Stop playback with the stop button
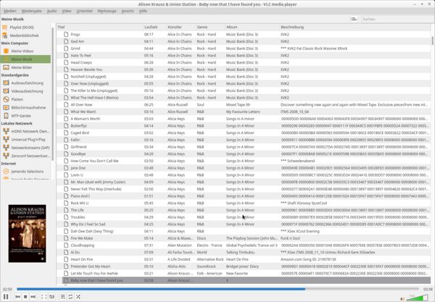This screenshot has height=302, width=435. pos(25,296)
